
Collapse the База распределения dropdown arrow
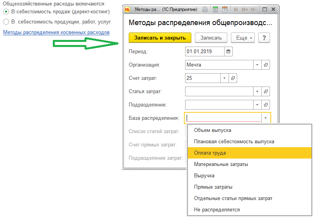266,118
